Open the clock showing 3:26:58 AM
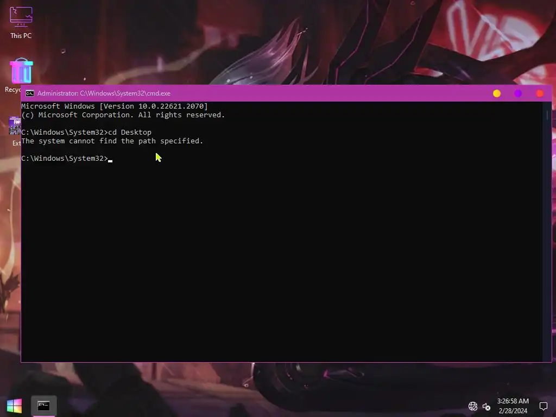 [513, 401]
